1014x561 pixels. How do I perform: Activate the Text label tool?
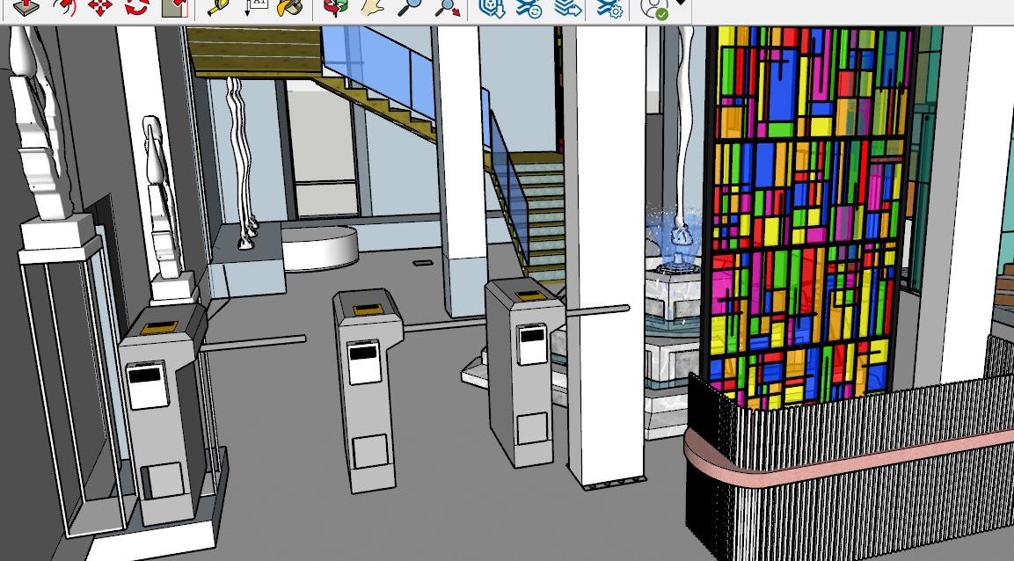click(x=255, y=7)
